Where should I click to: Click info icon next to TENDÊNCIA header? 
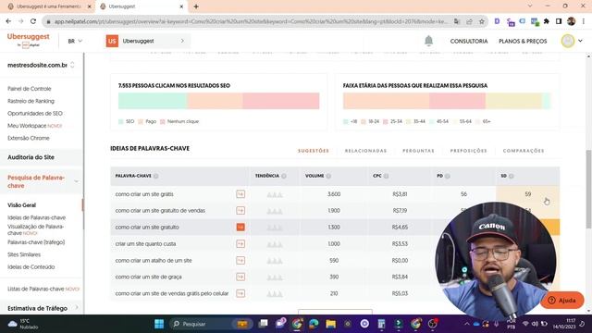(x=284, y=176)
